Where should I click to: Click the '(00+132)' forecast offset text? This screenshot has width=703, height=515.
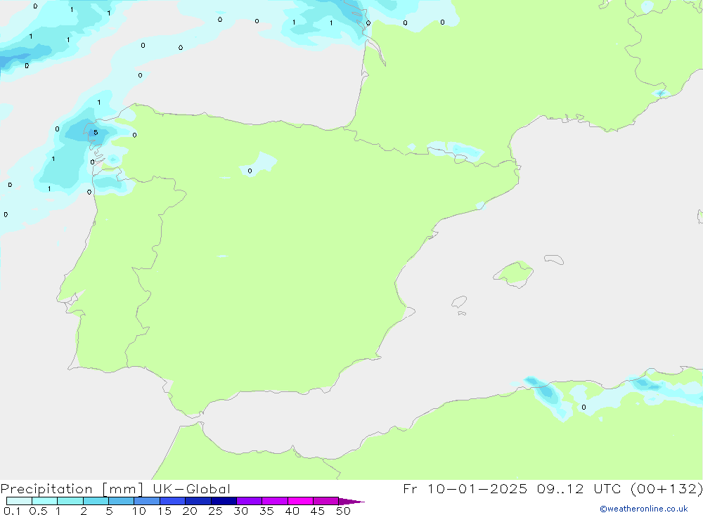coord(666,489)
